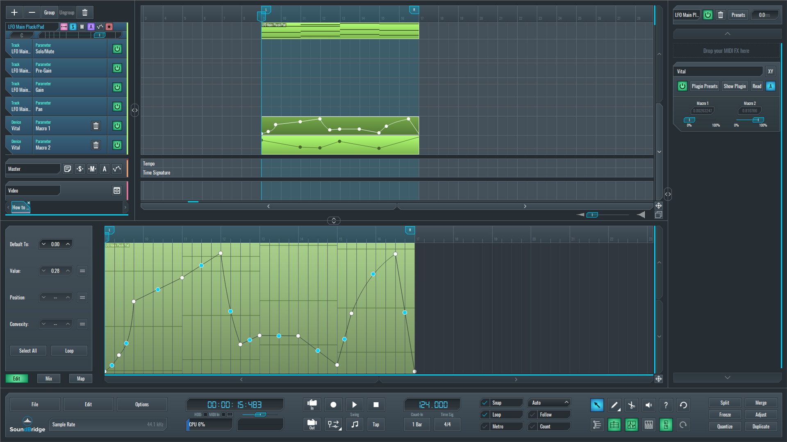The height and width of the screenshot is (442, 787).
Task: Switch to the Mix tab
Action: (49, 379)
